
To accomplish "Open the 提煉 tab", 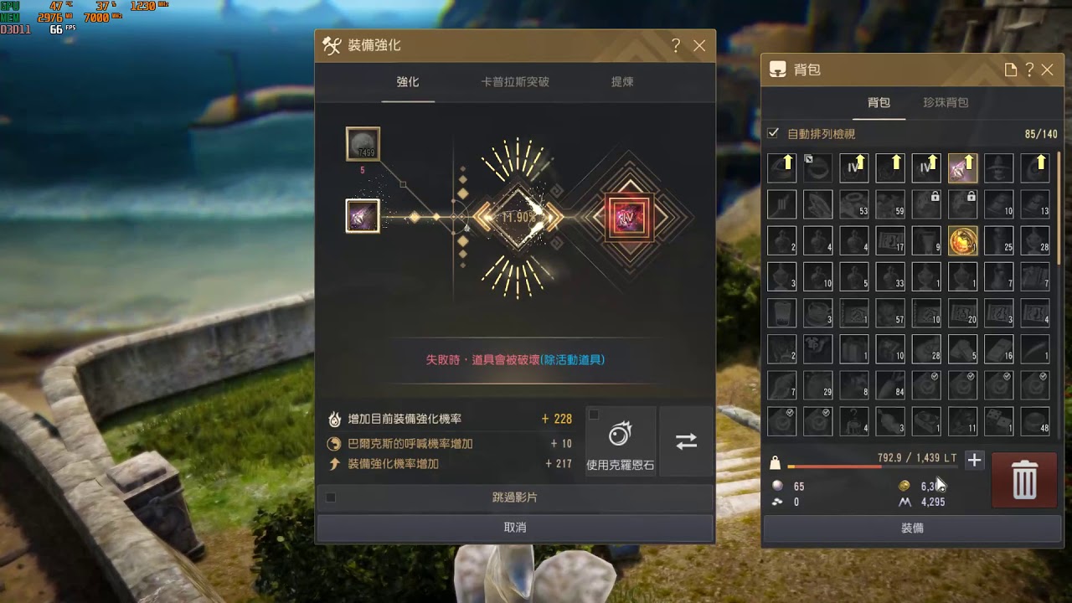I will pyautogui.click(x=622, y=82).
